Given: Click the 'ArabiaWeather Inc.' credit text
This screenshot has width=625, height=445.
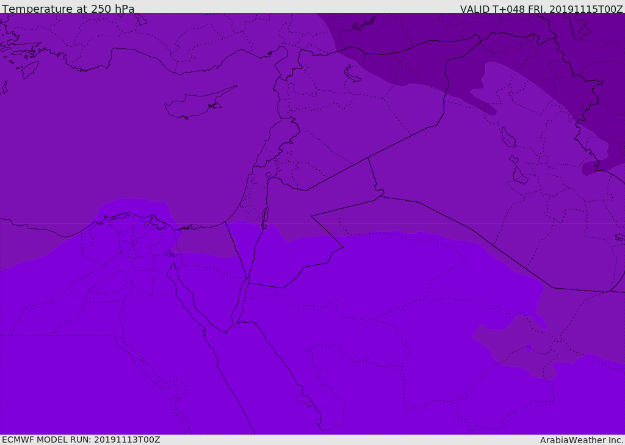Looking at the screenshot, I should [582, 440].
